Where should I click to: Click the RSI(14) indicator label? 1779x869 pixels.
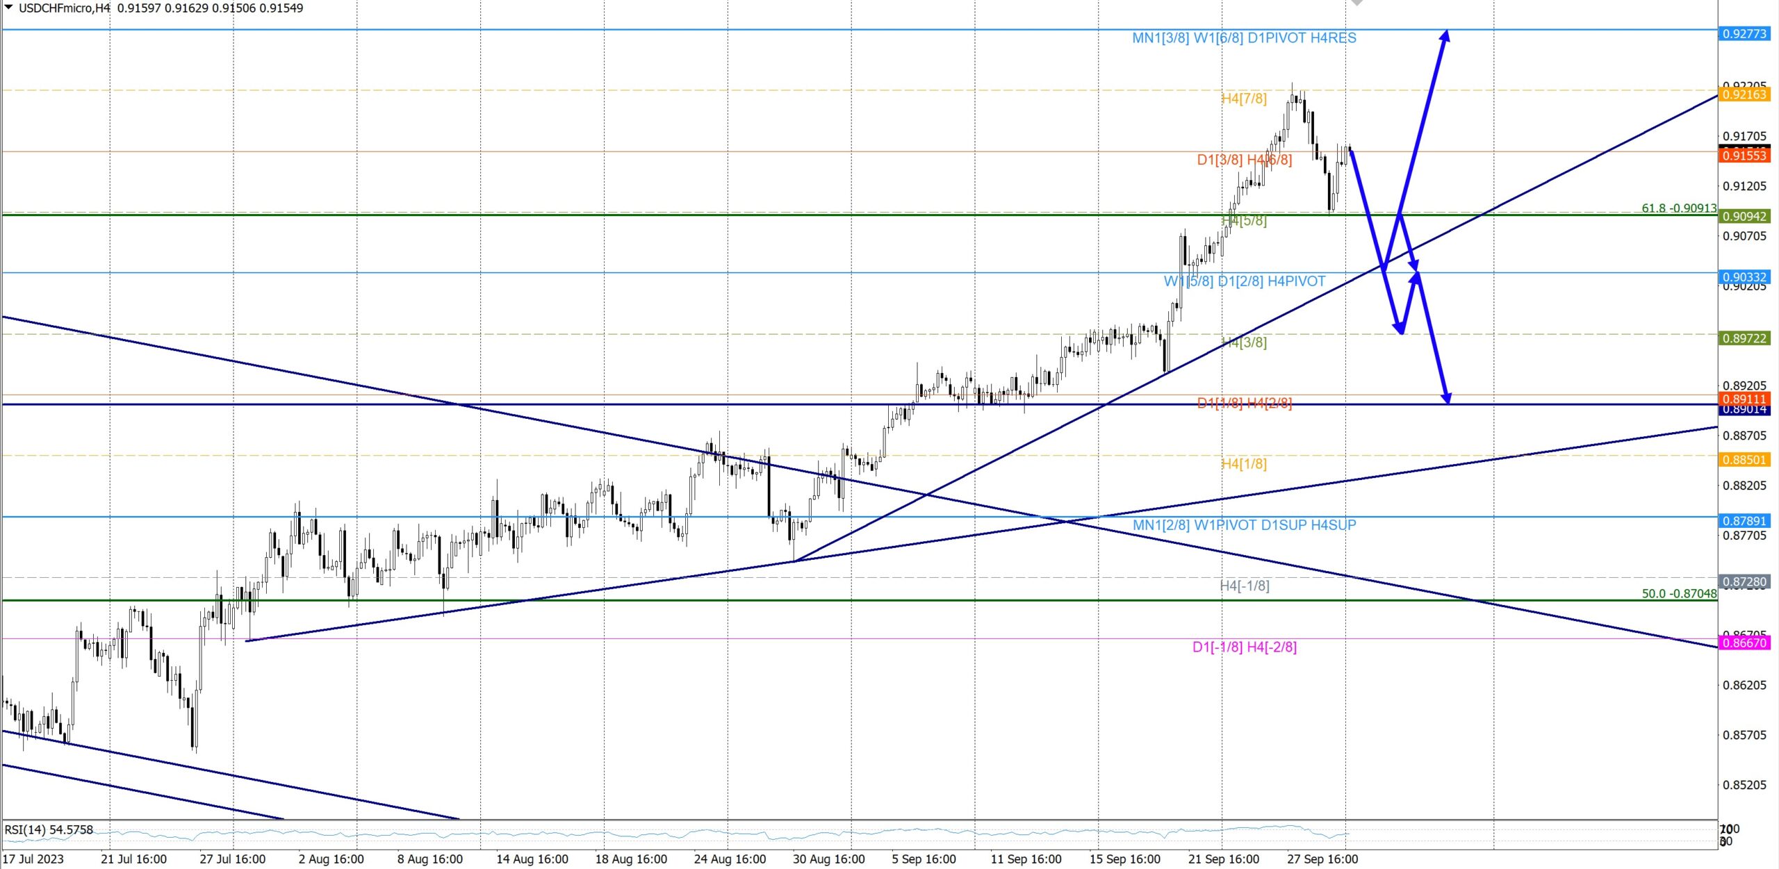[x=49, y=829]
